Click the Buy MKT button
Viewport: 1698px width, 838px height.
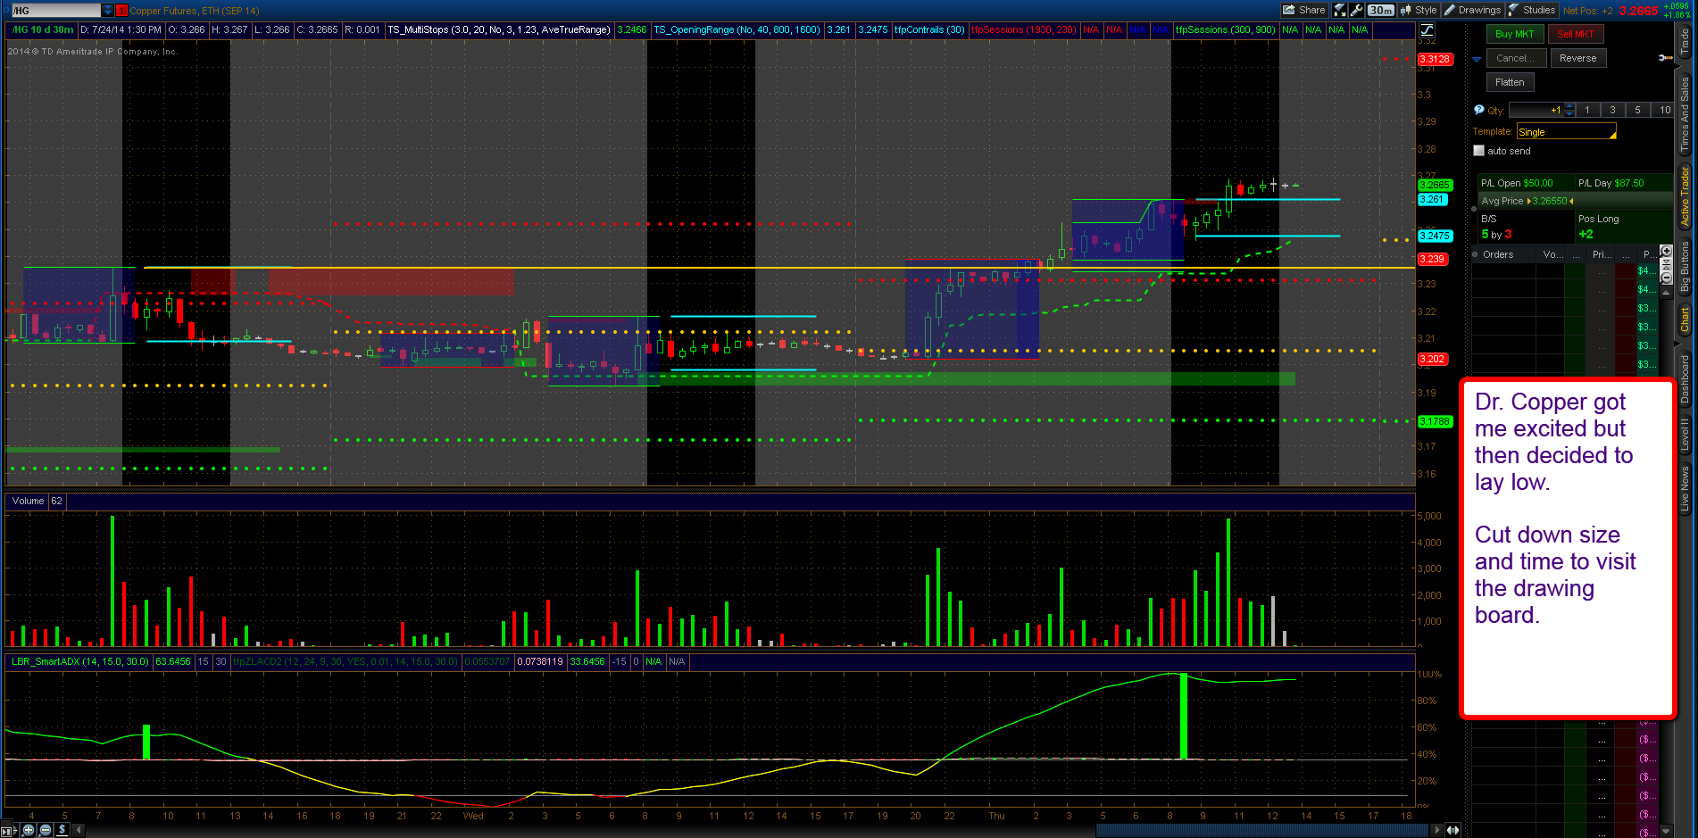tap(1514, 34)
